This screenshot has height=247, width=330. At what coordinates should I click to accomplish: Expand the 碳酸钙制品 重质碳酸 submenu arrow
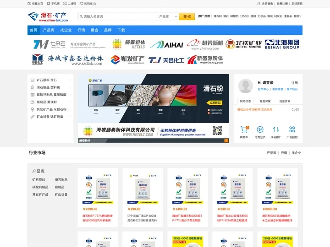(70, 95)
